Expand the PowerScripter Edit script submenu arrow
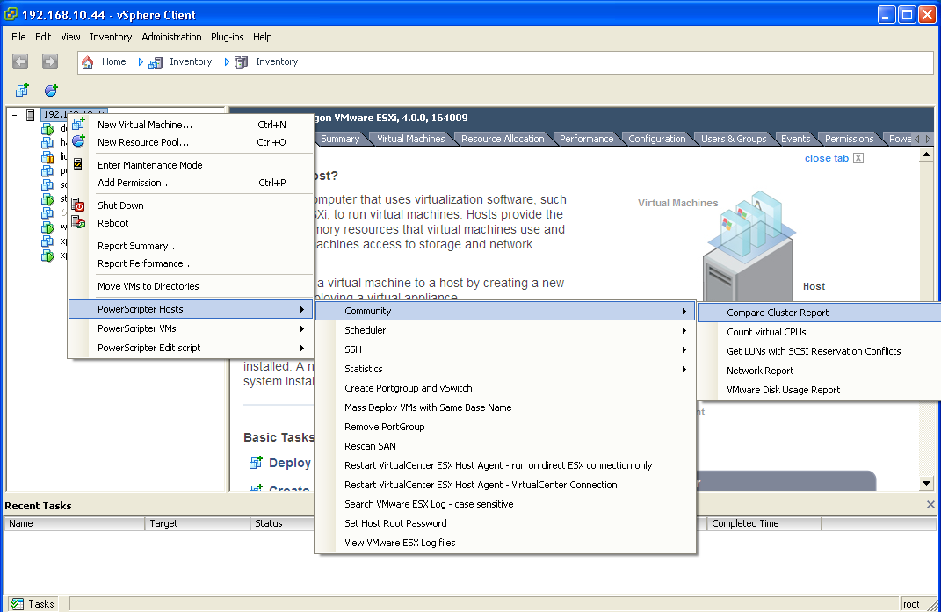The image size is (941, 612). (x=302, y=348)
